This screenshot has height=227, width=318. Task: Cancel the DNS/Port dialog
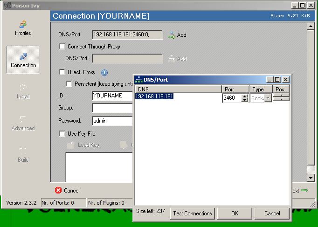tap(272, 213)
